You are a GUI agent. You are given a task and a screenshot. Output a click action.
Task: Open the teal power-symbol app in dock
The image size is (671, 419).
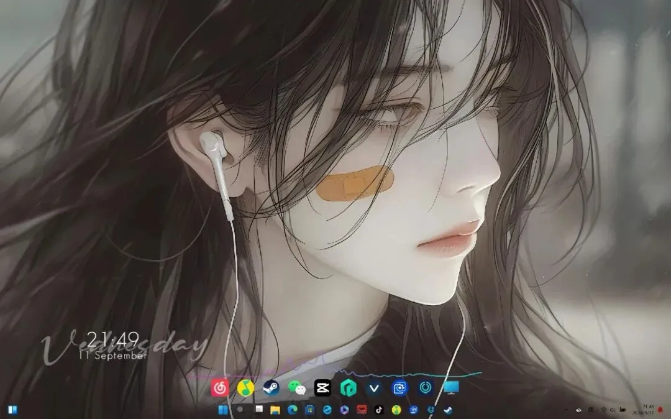[426, 388]
